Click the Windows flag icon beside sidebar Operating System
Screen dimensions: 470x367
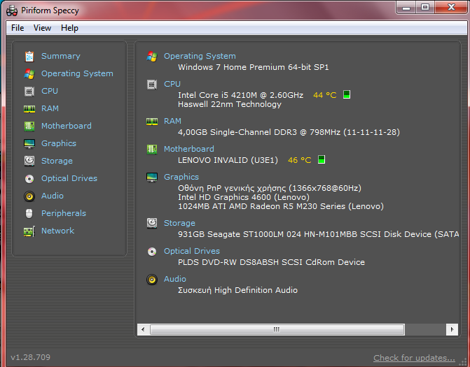click(x=29, y=74)
